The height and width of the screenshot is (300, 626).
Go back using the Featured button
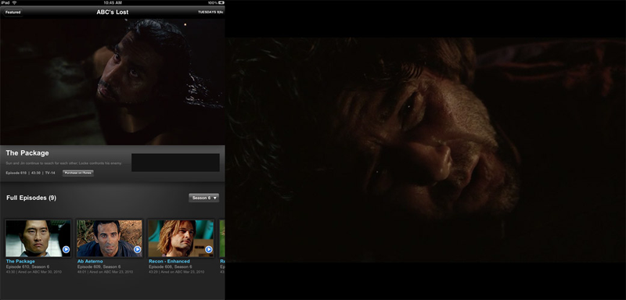click(13, 12)
